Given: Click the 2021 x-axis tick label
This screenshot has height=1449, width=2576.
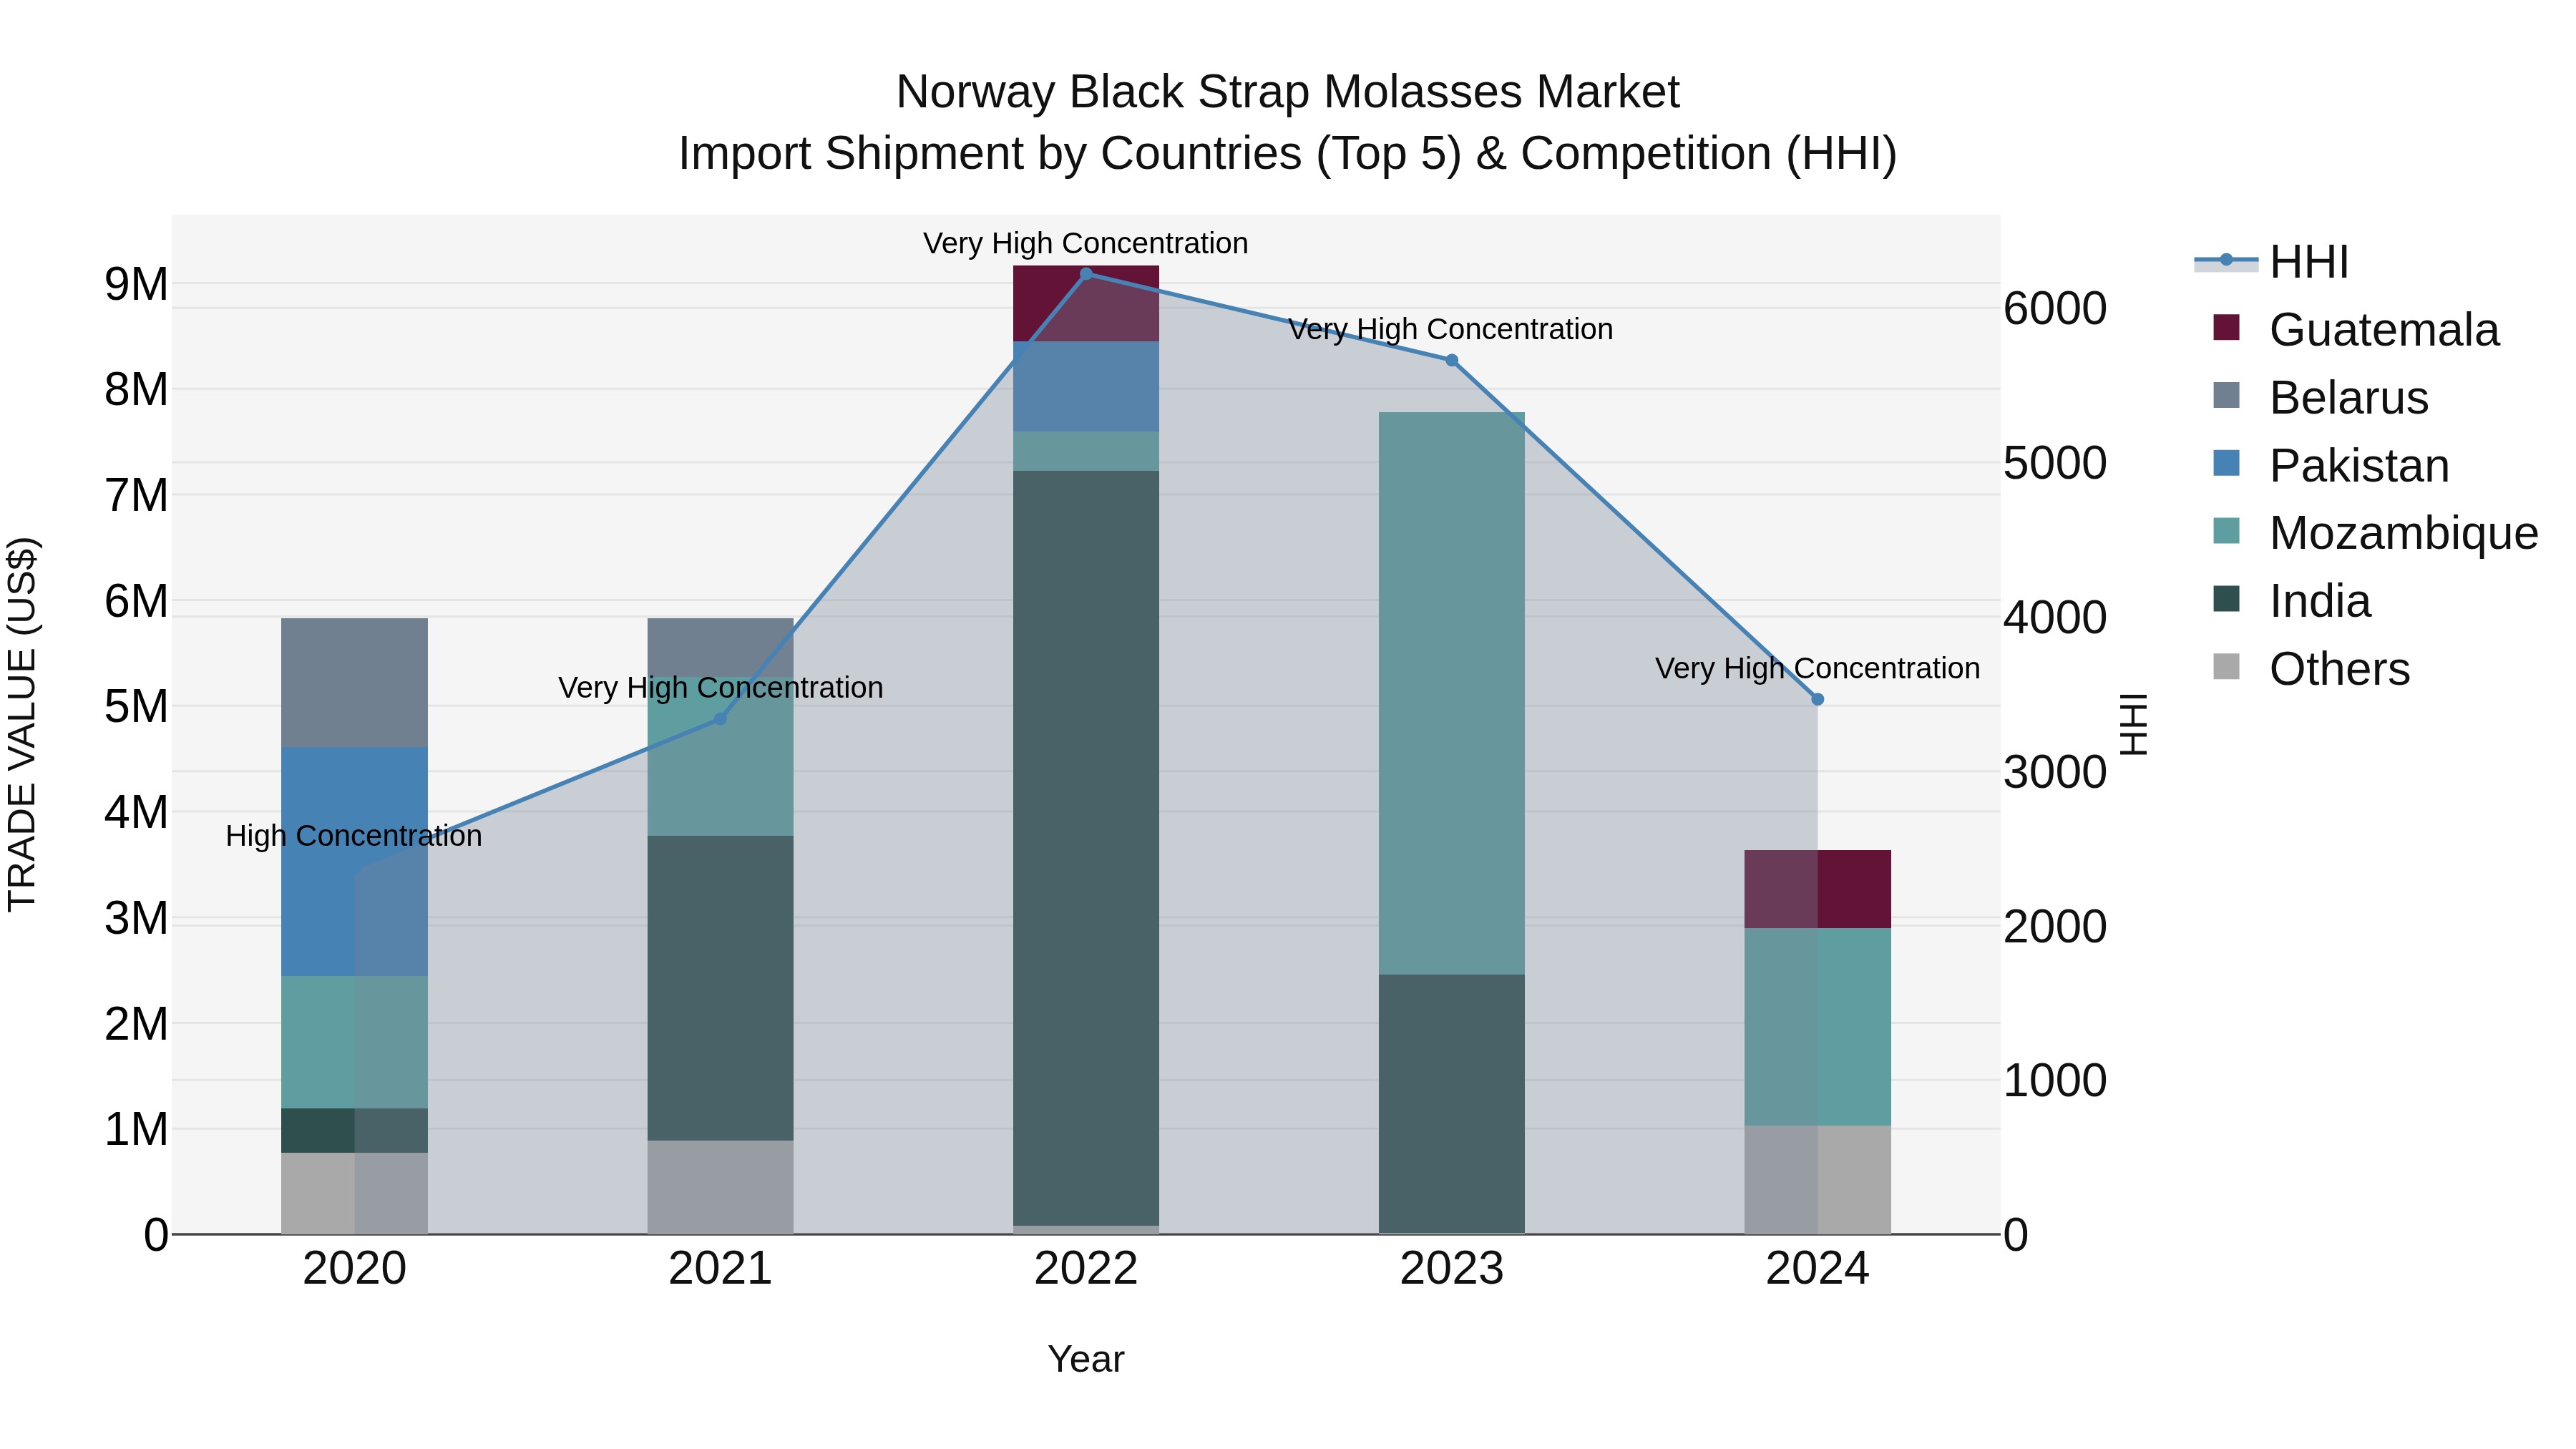Looking at the screenshot, I should (720, 1269).
